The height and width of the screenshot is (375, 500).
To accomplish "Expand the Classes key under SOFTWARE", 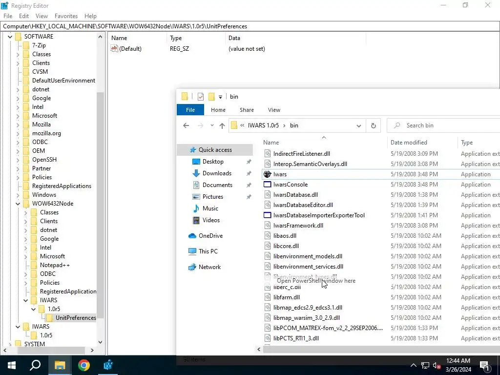I will (x=18, y=55).
